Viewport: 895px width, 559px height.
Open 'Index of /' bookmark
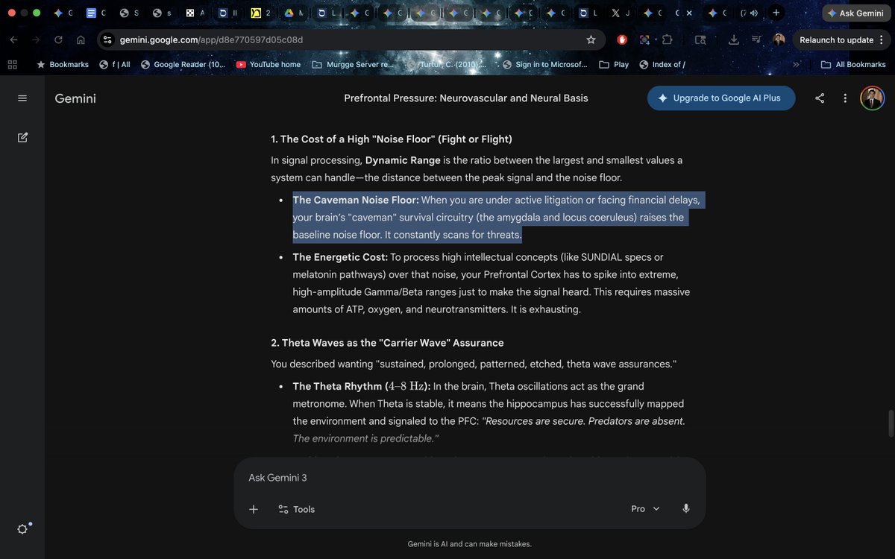pos(662,65)
